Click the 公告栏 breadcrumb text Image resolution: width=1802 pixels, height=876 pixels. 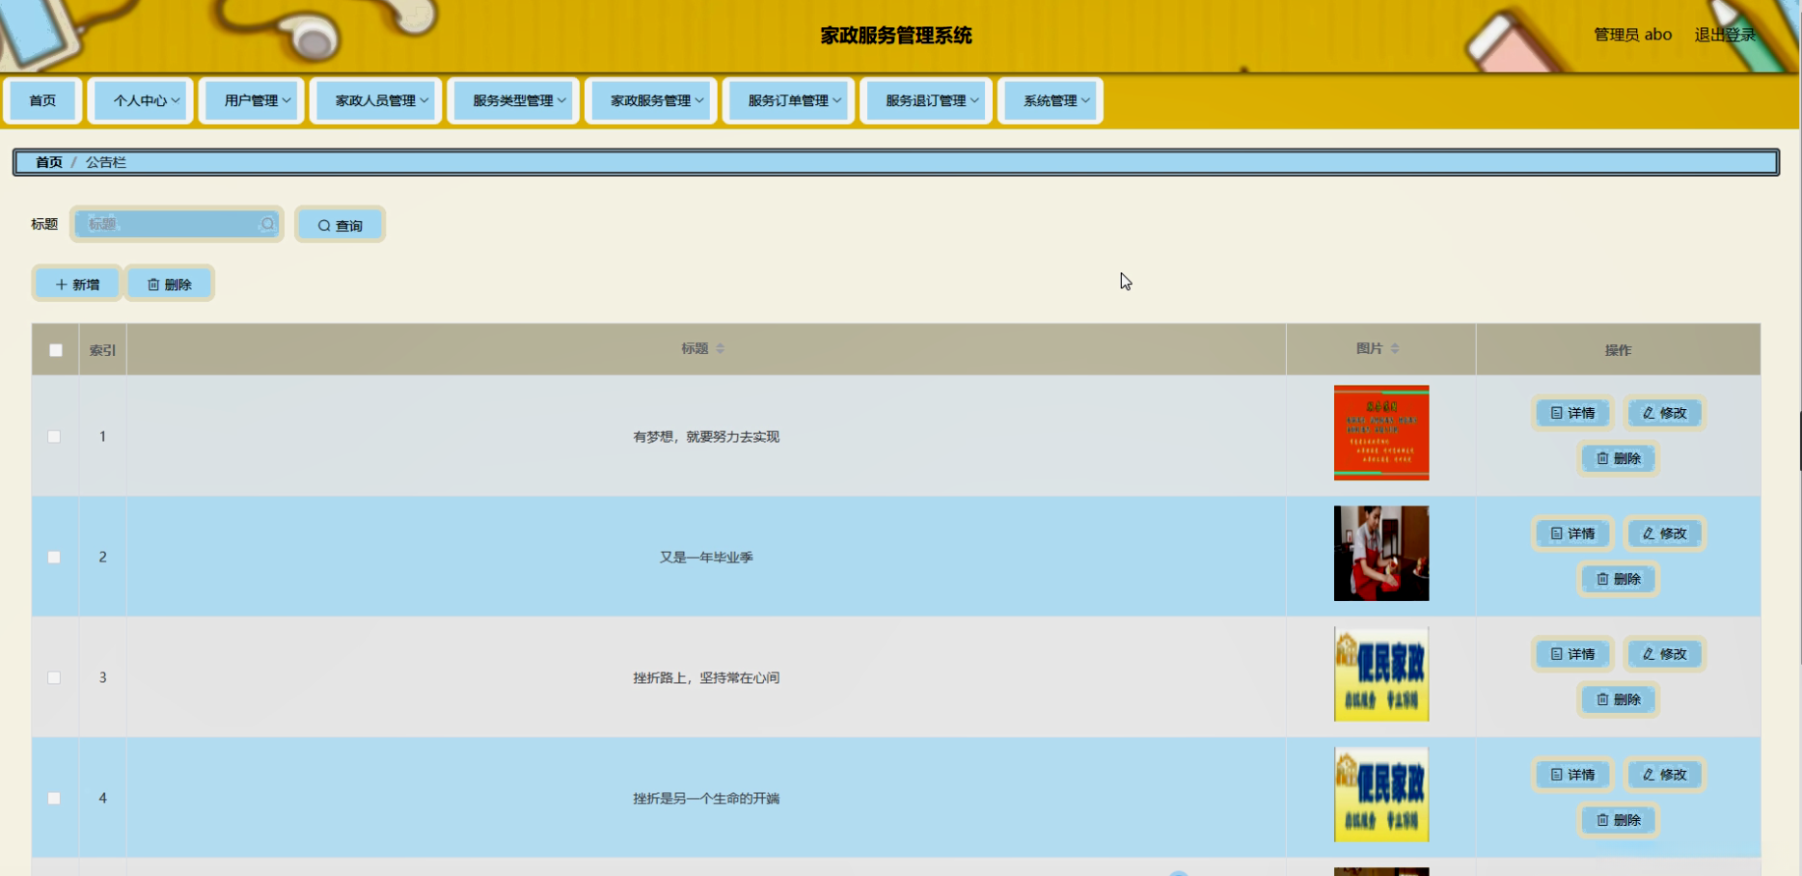pos(106,162)
